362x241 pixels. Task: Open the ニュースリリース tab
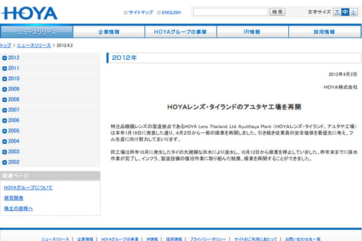tap(36, 32)
